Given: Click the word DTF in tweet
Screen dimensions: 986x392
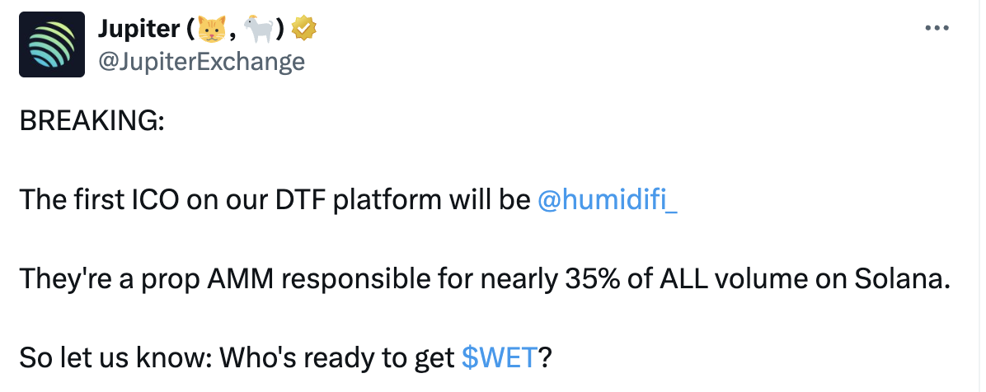Looking at the screenshot, I should [x=289, y=200].
